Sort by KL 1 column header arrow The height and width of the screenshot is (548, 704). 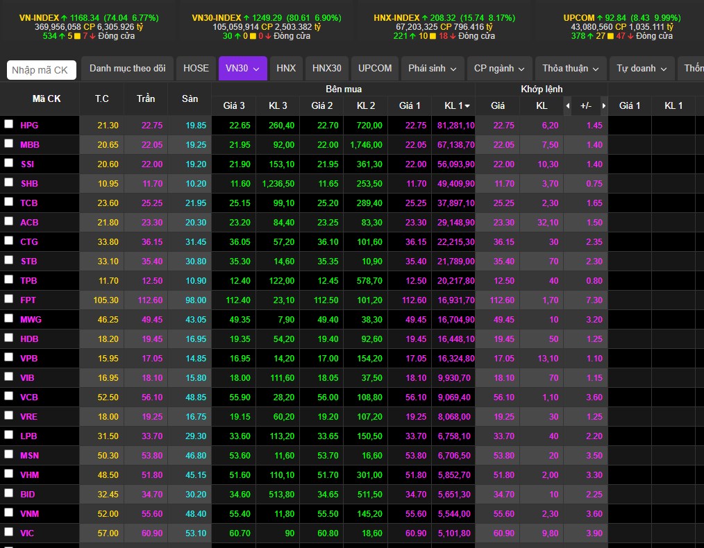click(467, 106)
